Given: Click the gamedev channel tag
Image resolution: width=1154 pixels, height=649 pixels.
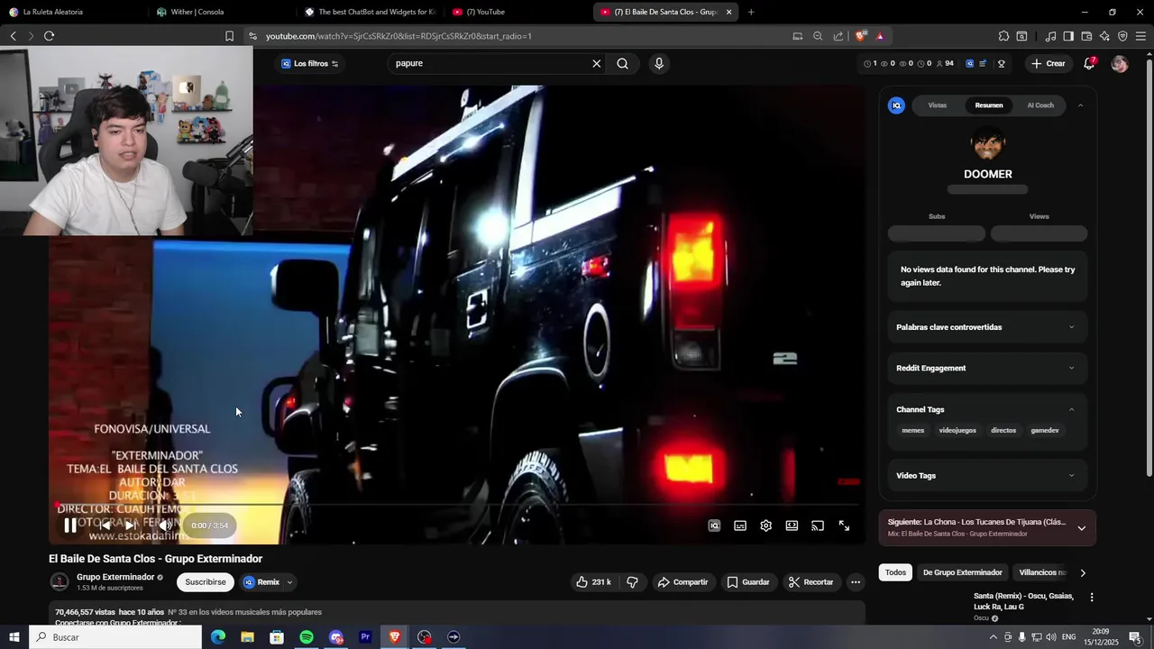Looking at the screenshot, I should click(1045, 430).
